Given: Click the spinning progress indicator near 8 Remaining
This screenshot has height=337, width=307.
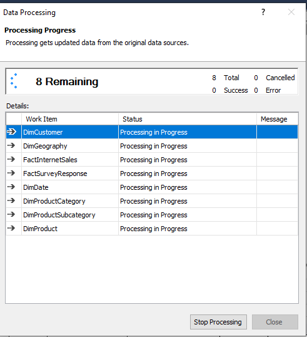Looking at the screenshot, I should tap(14, 81).
